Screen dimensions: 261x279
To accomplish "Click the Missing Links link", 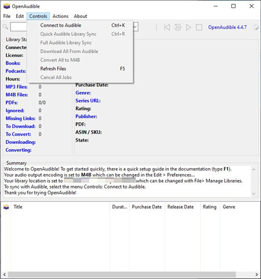I will 20,118.
